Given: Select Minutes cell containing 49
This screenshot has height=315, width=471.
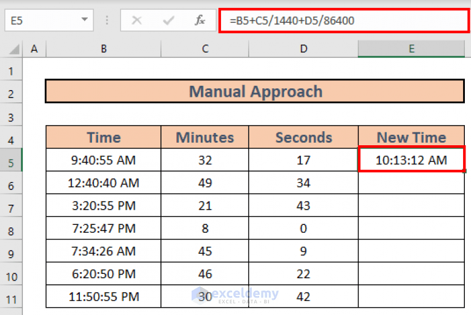Looking at the screenshot, I should [x=205, y=183].
